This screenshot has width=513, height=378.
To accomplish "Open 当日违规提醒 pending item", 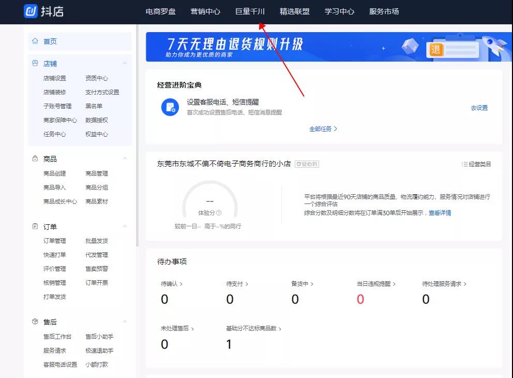I will (376, 284).
